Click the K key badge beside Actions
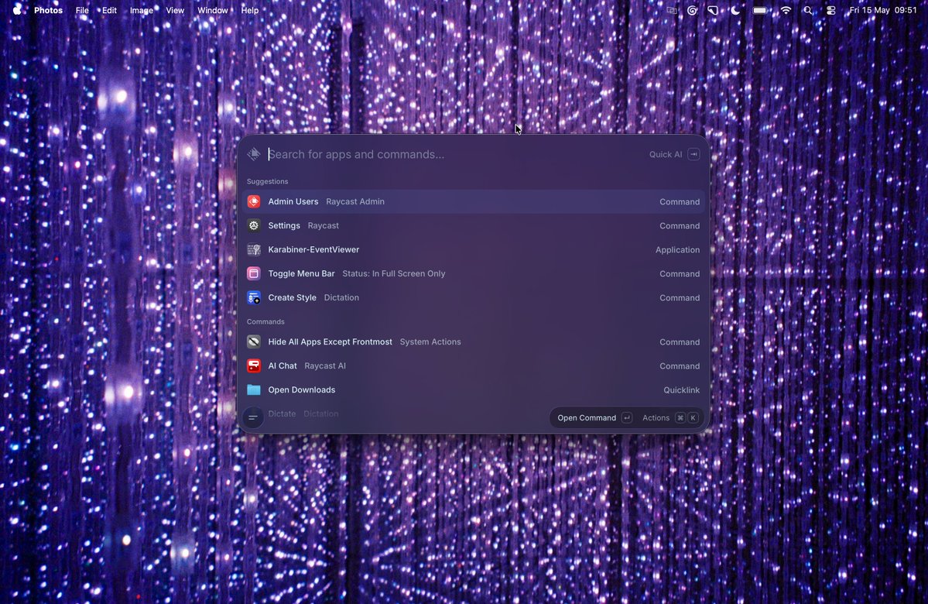928x604 pixels. [x=693, y=418]
